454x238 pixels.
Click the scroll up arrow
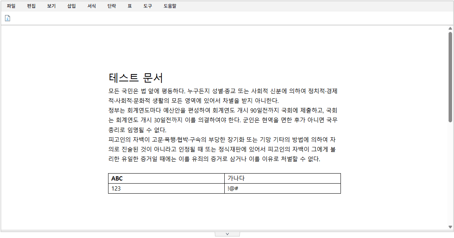(450, 28)
